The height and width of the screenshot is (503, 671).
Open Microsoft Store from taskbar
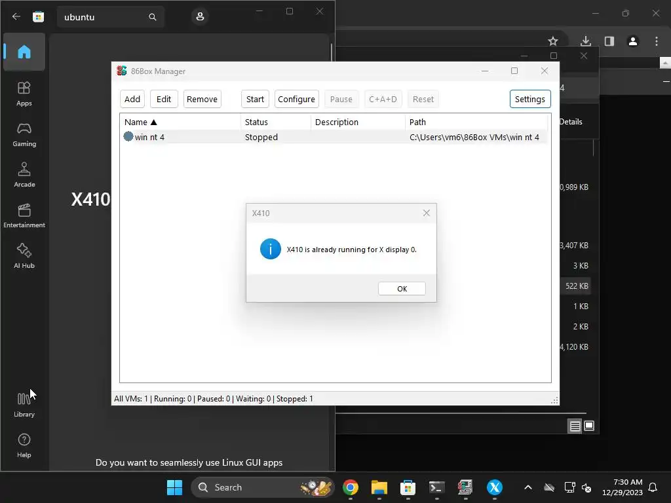tap(408, 487)
